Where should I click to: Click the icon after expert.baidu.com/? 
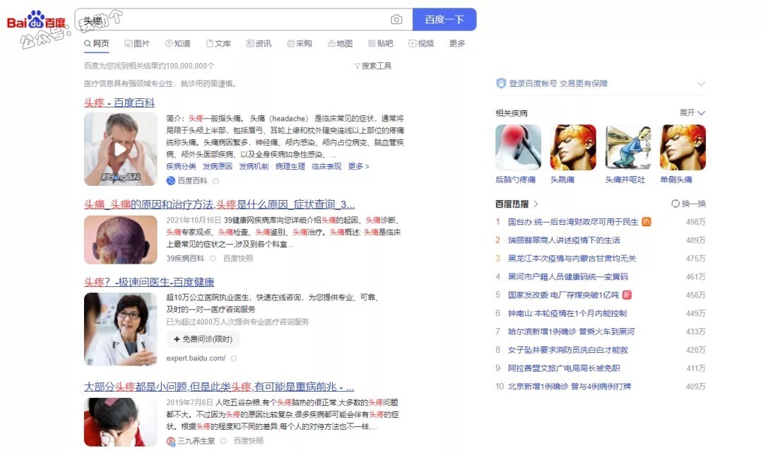pos(234,358)
